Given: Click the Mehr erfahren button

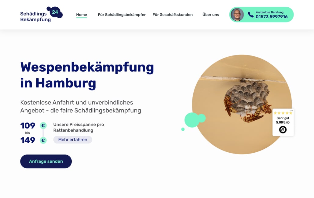Looking at the screenshot, I should coord(73,140).
